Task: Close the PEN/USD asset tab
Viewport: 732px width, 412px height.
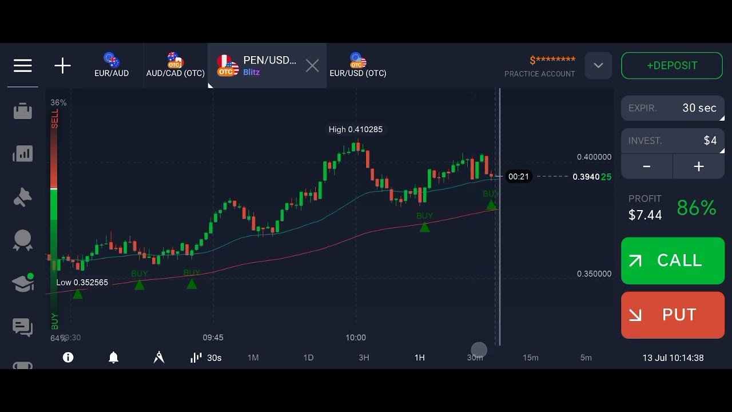Action: pos(312,66)
